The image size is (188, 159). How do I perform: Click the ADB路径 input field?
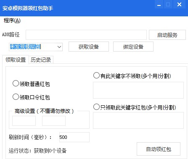tap(86, 35)
